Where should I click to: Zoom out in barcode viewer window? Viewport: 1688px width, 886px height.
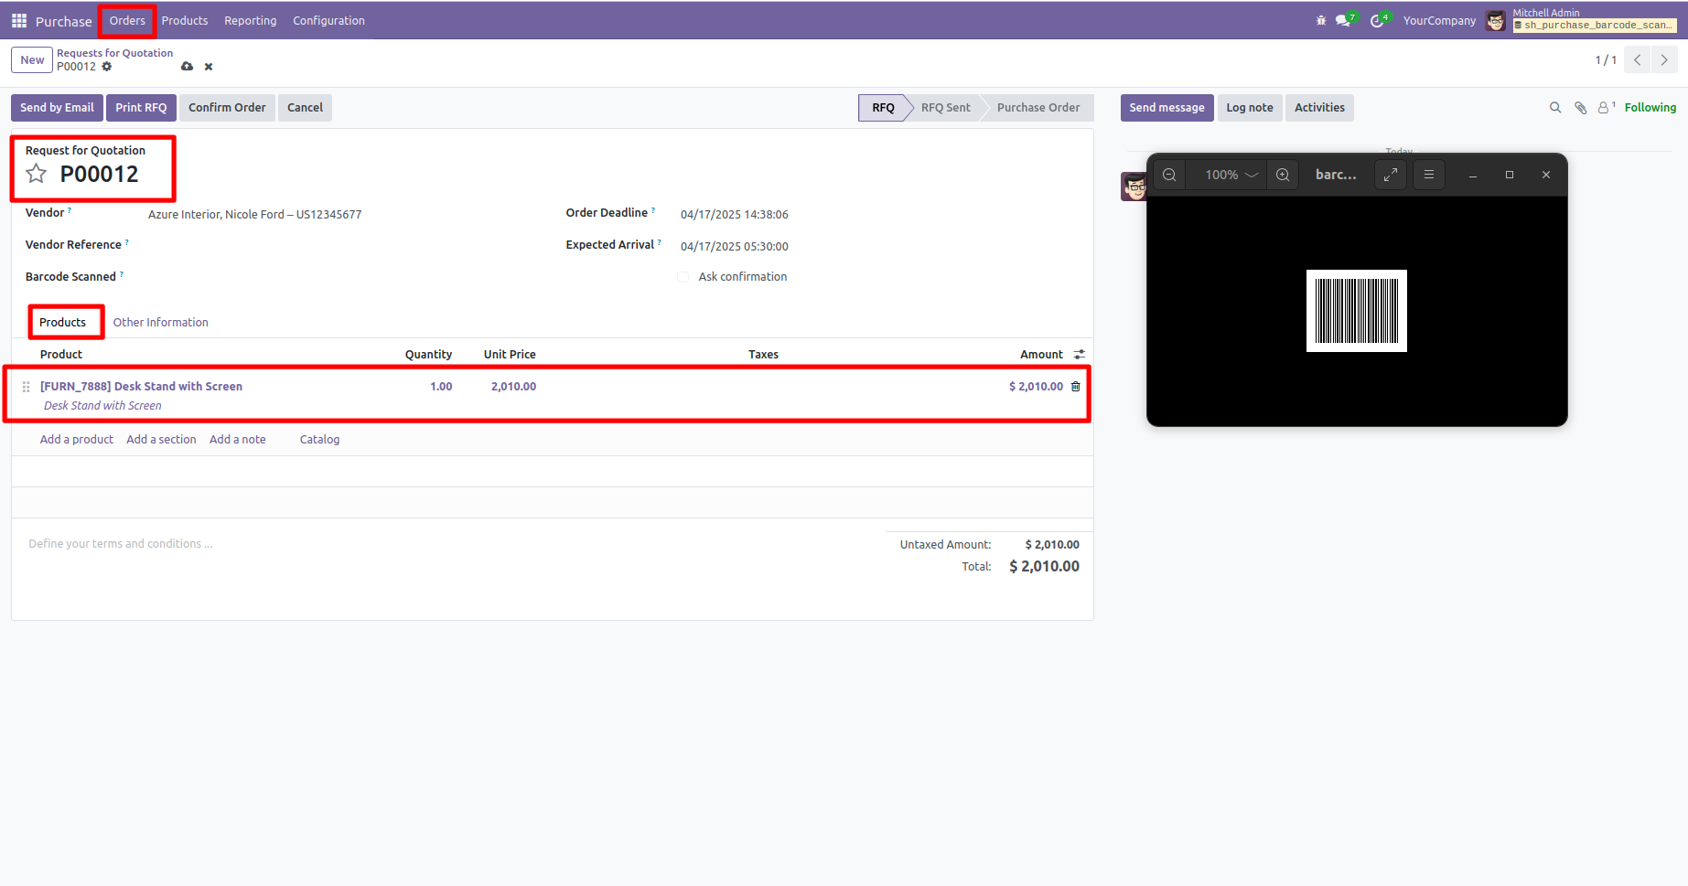click(1169, 175)
